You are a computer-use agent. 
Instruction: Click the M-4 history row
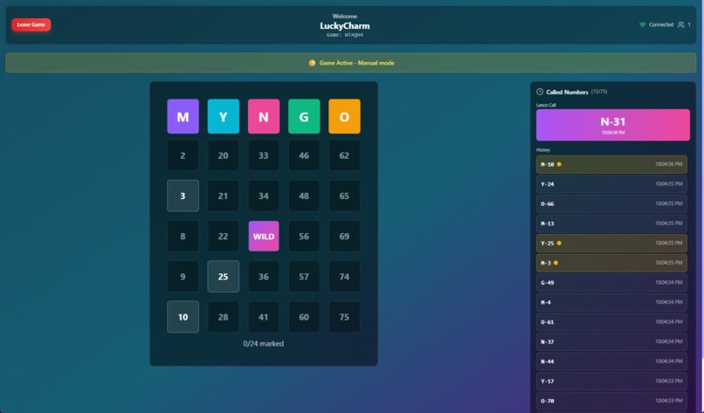[x=611, y=303]
